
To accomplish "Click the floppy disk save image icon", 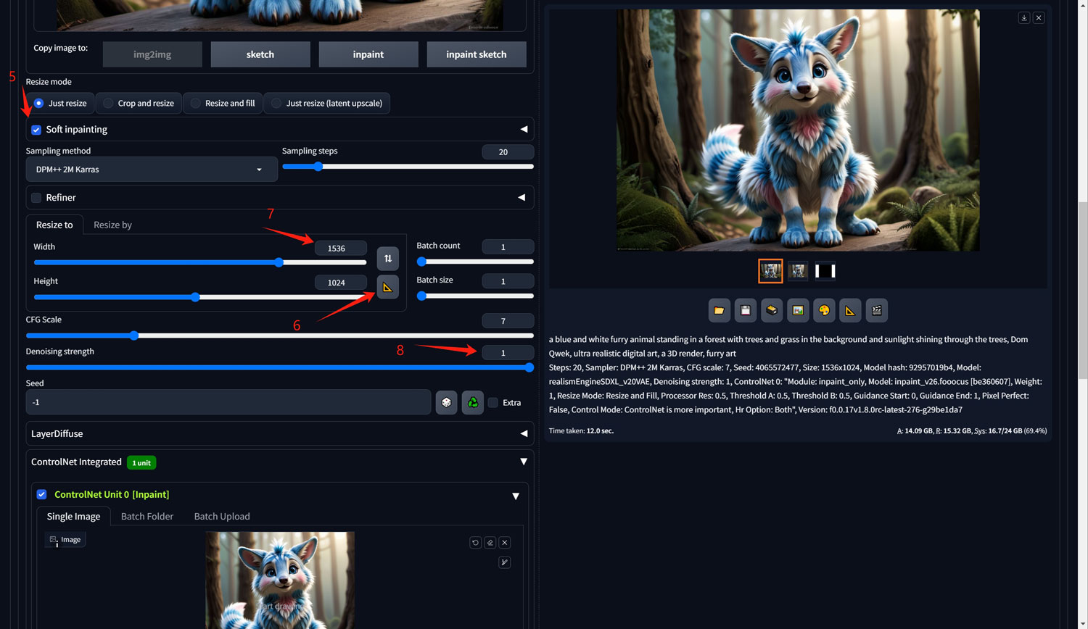I will pyautogui.click(x=745, y=310).
